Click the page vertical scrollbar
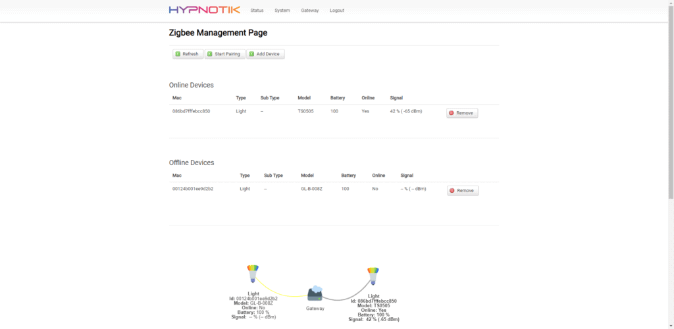This screenshot has height=329, width=674. tap(671, 101)
